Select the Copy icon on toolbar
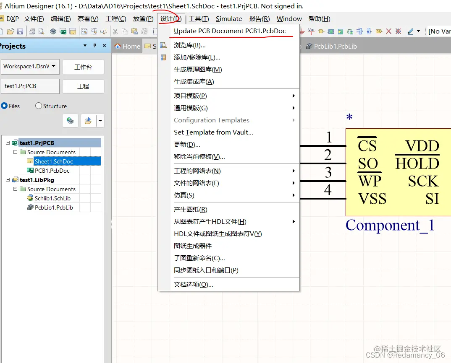The height and width of the screenshot is (363, 451). pyautogui.click(x=125, y=31)
